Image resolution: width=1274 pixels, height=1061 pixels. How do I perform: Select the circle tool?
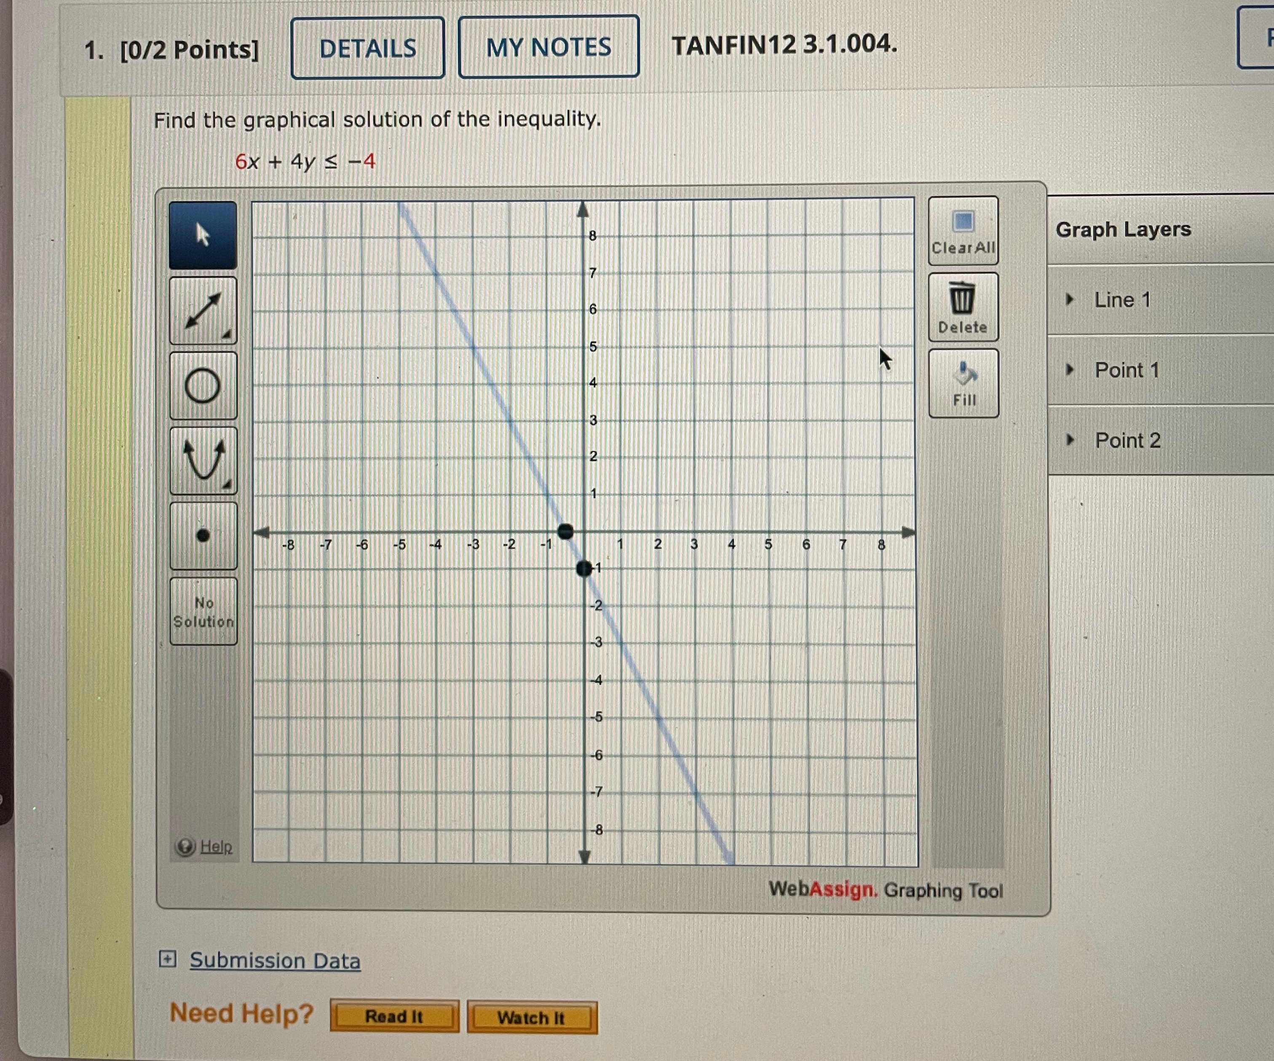point(203,386)
